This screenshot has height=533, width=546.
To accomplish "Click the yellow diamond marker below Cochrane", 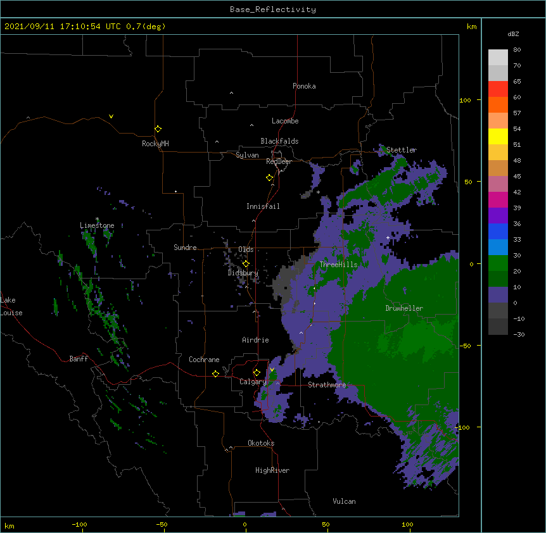I will click(x=215, y=373).
